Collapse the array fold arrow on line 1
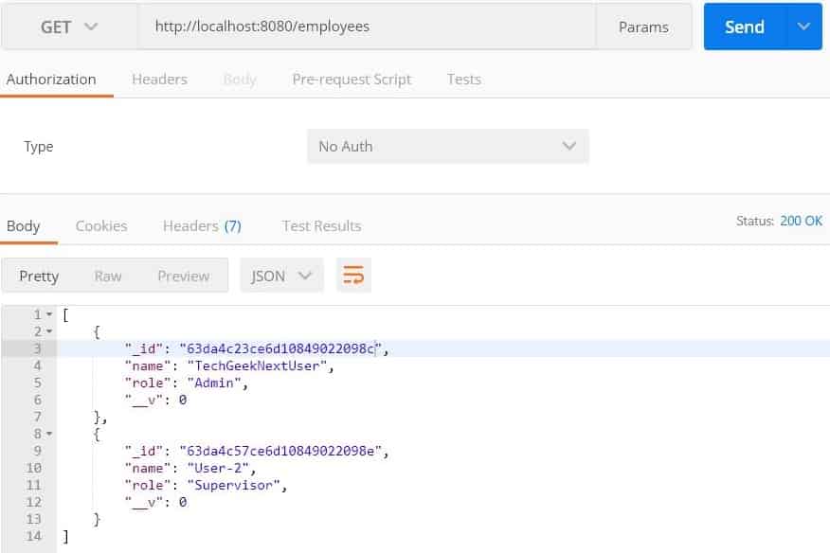This screenshot has width=830, height=553. (49, 314)
